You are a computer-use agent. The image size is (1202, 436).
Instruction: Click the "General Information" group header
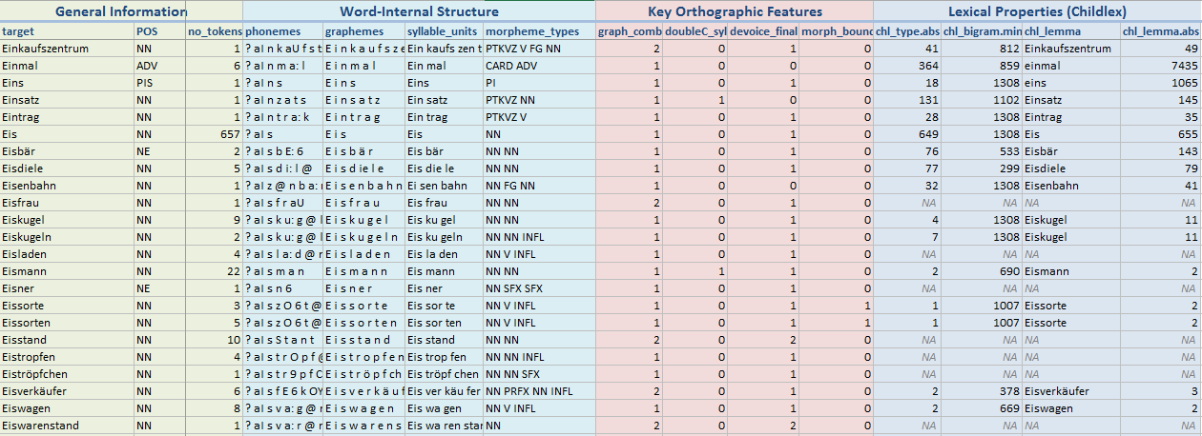pos(121,11)
